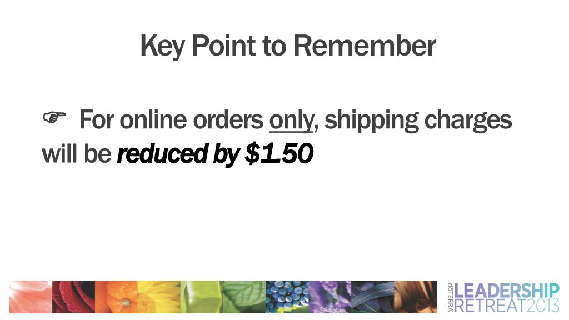Click the phrase For online orders
Screen dimensions: 569x320
pyautogui.click(x=171, y=120)
